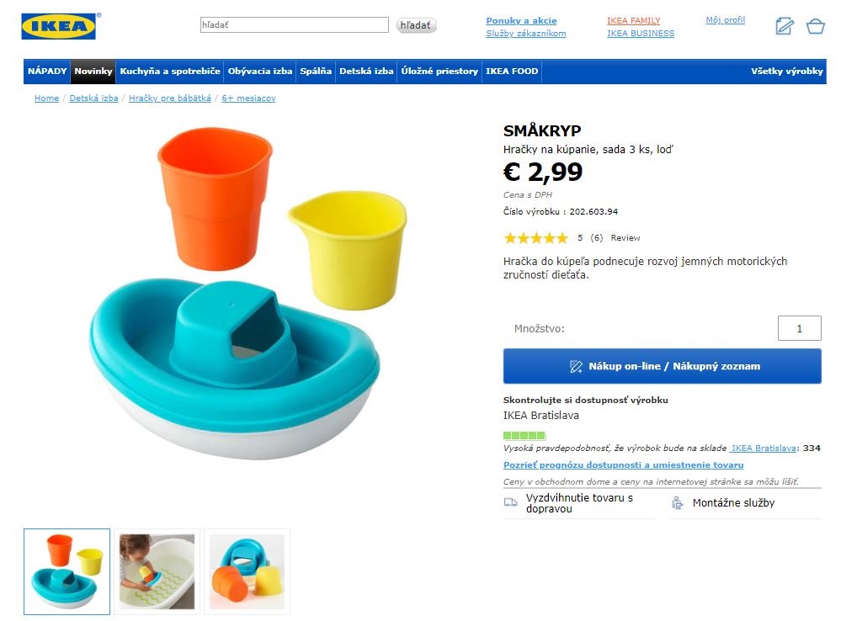862x621 pixels.
Task: Click the hľadať search button
Action: pyautogui.click(x=416, y=25)
